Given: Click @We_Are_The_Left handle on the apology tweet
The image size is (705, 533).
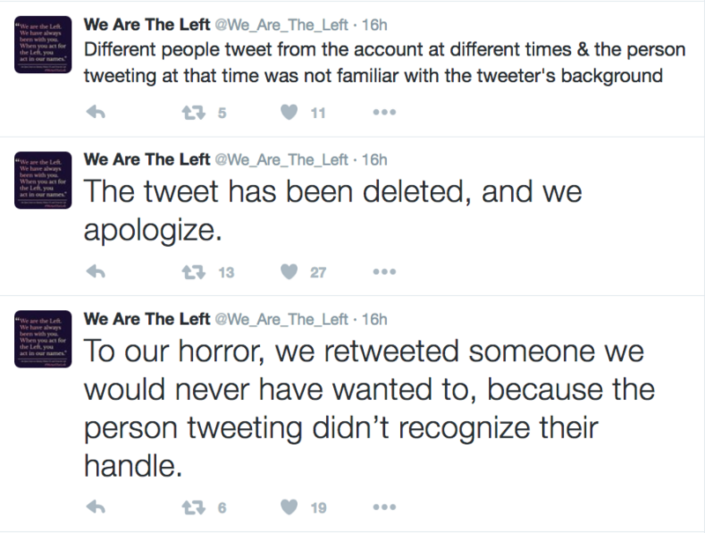Looking at the screenshot, I should [x=282, y=159].
